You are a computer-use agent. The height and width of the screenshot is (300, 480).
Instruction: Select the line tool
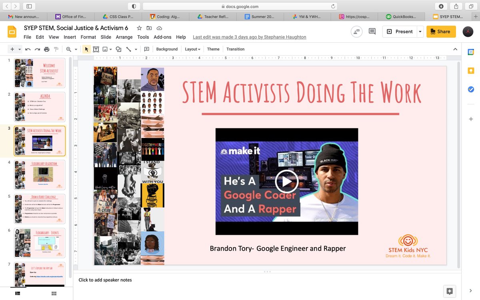[129, 49]
